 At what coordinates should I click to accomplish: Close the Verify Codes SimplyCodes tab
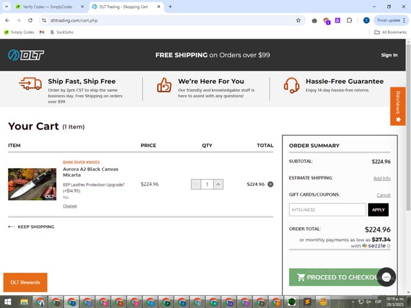click(82, 7)
